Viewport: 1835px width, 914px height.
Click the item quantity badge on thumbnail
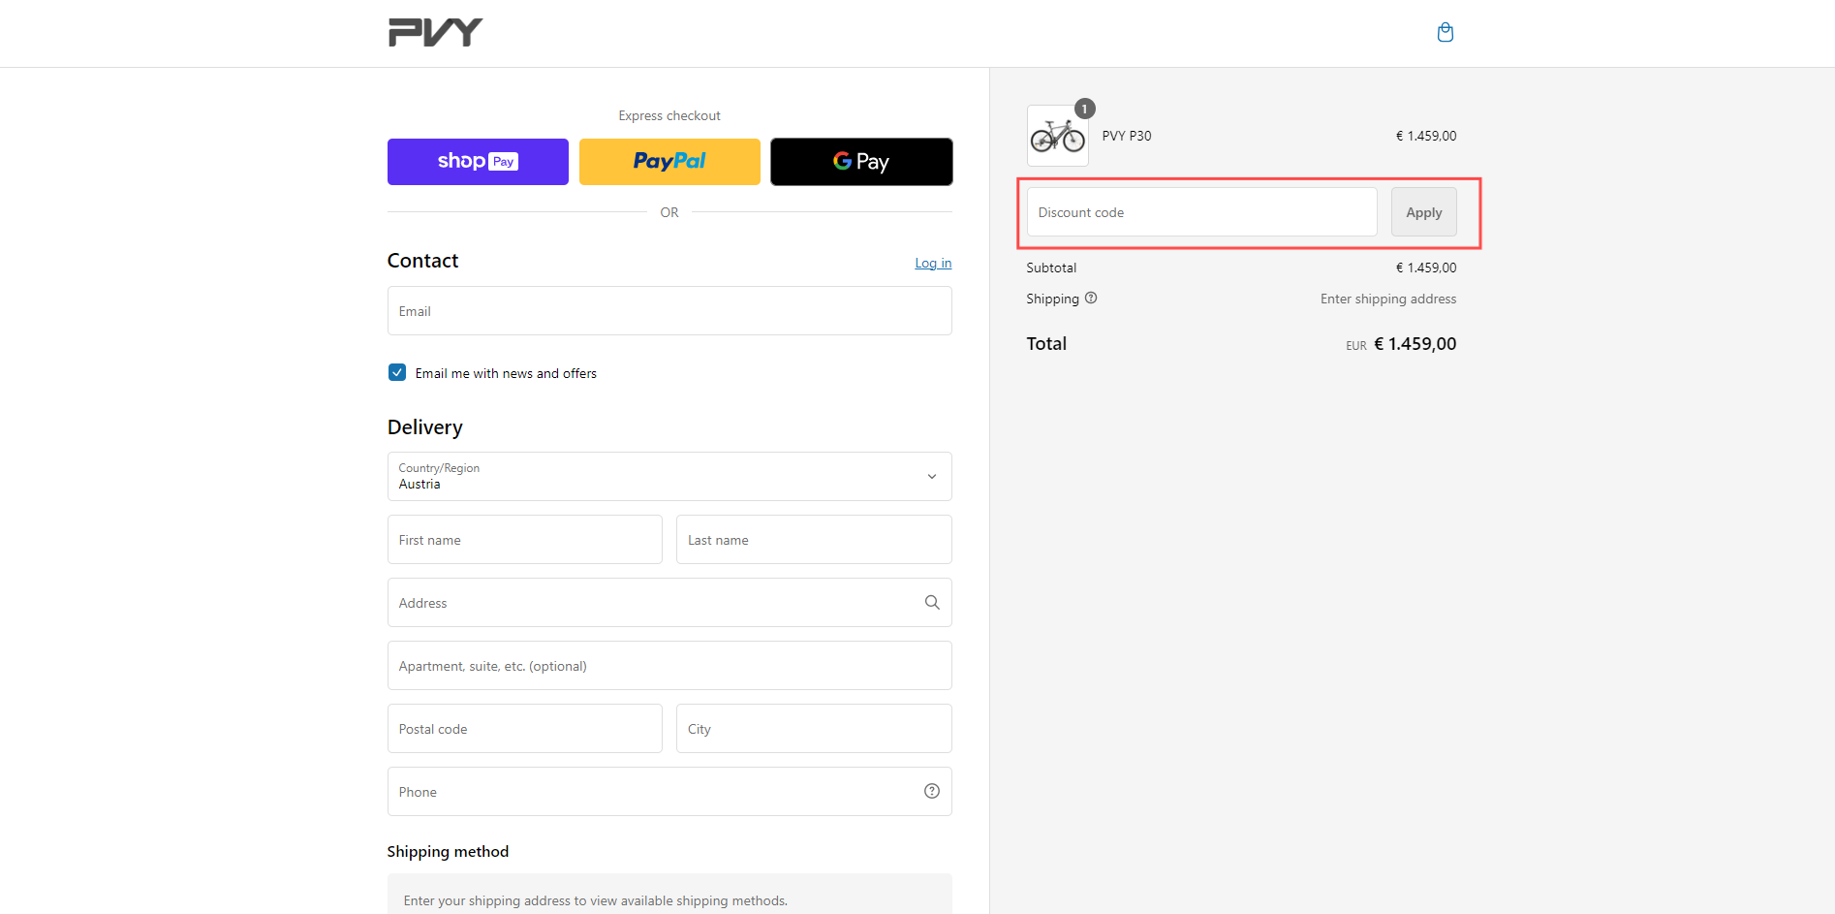(x=1085, y=109)
